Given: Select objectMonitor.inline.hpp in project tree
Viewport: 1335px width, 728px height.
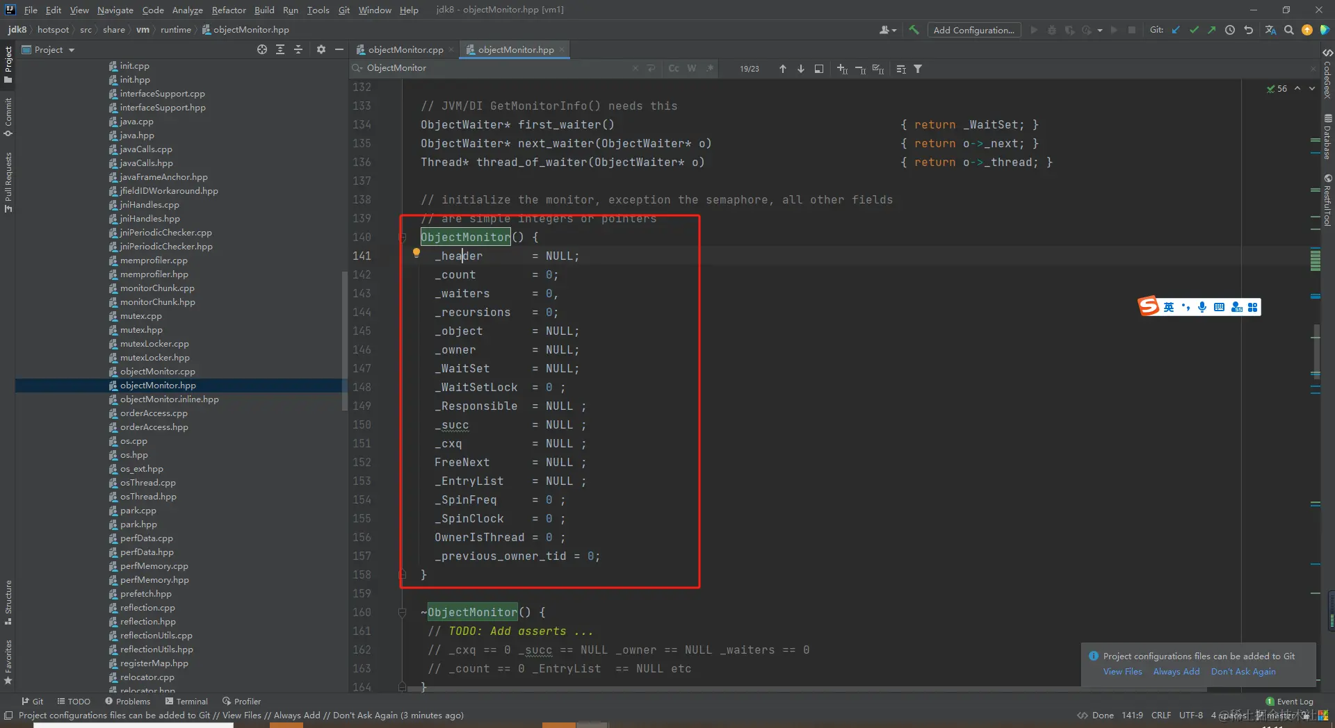Looking at the screenshot, I should coord(169,399).
